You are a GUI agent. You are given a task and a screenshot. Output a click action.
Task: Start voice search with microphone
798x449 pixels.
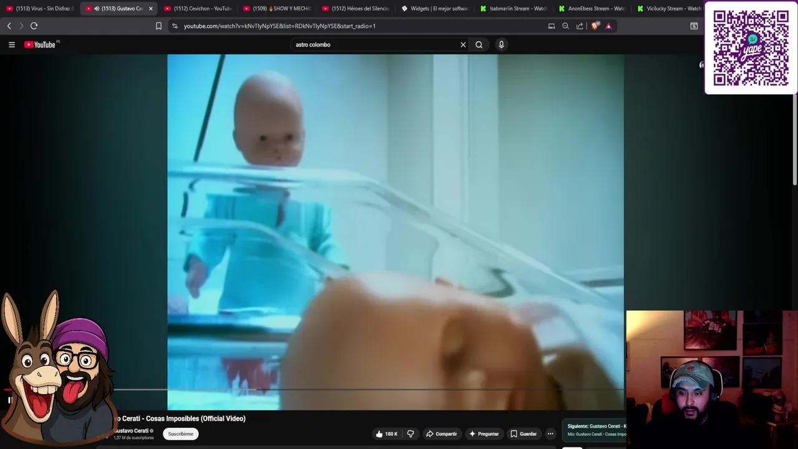coord(501,44)
